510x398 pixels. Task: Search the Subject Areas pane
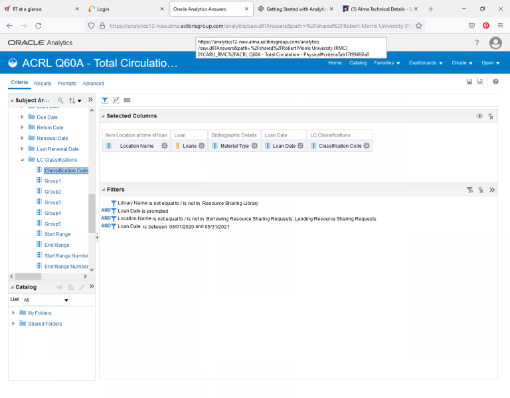pos(60,100)
